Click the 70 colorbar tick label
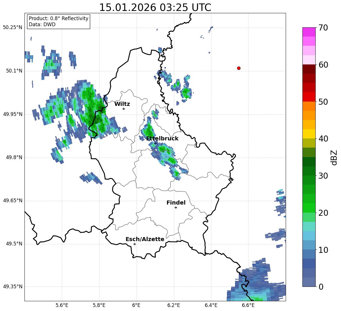This screenshot has width=341, height=311. tap(323, 28)
